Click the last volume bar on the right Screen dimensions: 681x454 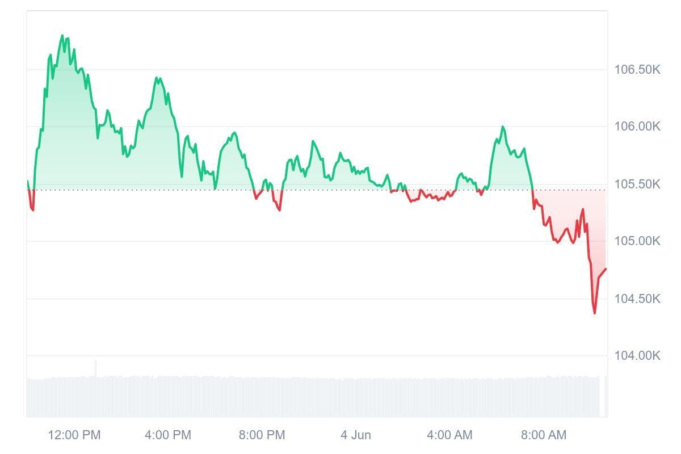[x=606, y=396]
